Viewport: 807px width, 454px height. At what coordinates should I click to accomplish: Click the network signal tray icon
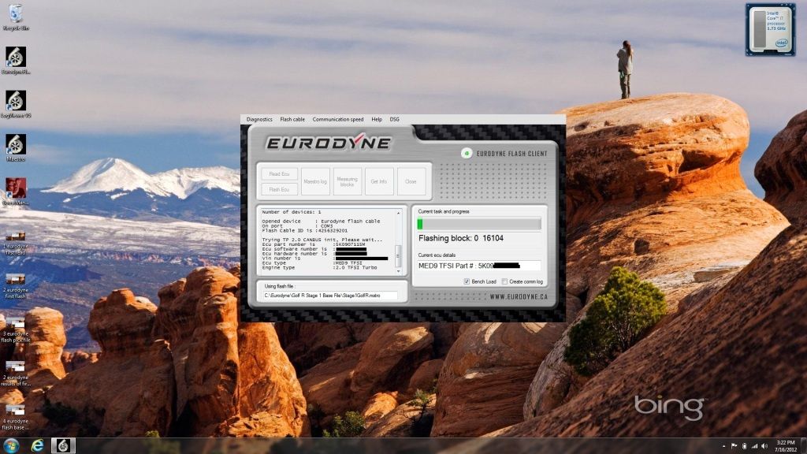(x=754, y=446)
